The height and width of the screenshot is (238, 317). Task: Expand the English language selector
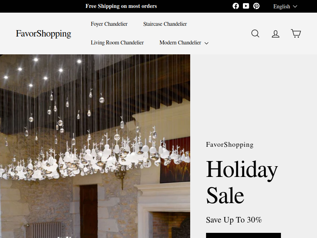coord(285,6)
